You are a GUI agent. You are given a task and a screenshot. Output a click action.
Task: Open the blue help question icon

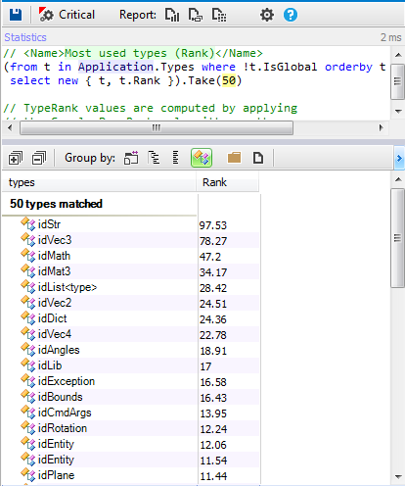pos(291,15)
